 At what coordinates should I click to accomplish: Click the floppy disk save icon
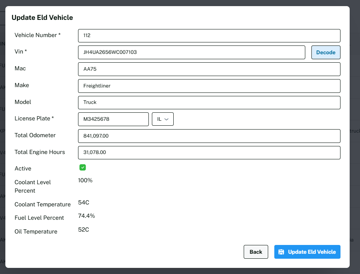[x=281, y=252]
